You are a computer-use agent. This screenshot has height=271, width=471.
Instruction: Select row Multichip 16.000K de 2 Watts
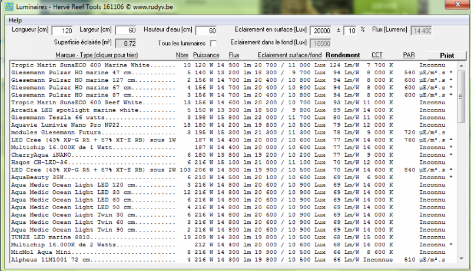233,245
